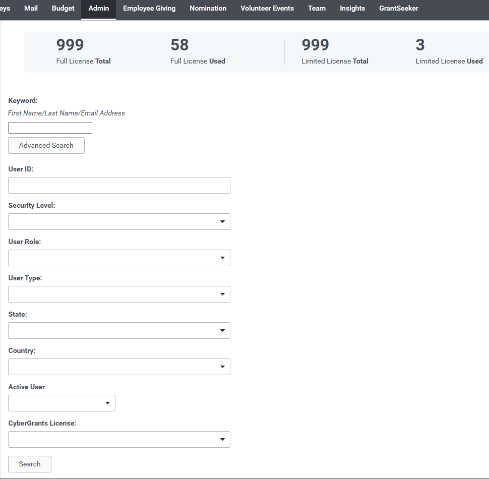Screen dimensions: 489x479
Task: Switch to the Team tab
Action: [x=317, y=9]
